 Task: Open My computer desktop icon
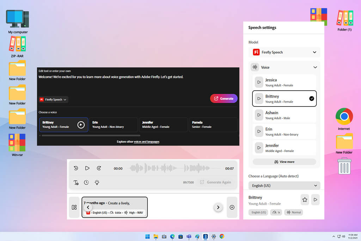(18, 22)
